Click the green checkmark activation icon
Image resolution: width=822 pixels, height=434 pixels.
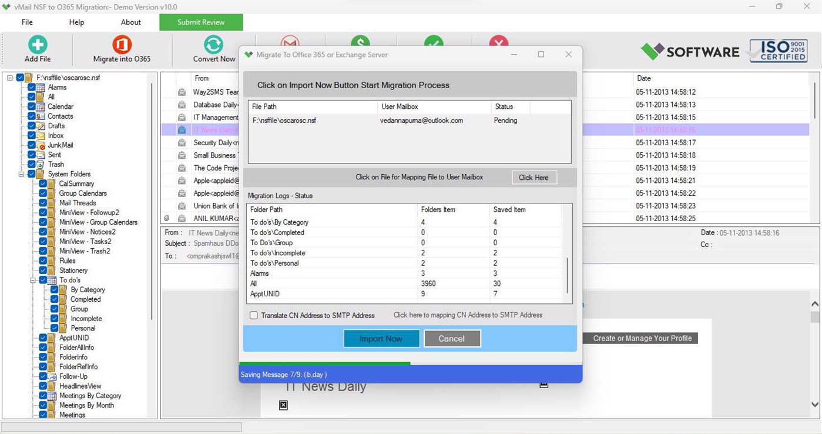[434, 42]
